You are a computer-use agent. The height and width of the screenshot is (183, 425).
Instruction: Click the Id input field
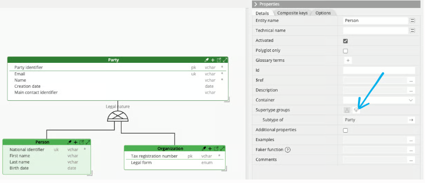(379, 70)
